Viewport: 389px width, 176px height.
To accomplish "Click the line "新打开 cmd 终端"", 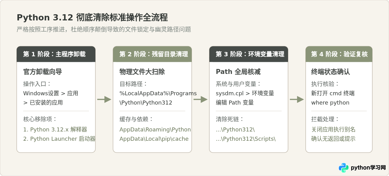I will pyautogui.click(x=333, y=93).
